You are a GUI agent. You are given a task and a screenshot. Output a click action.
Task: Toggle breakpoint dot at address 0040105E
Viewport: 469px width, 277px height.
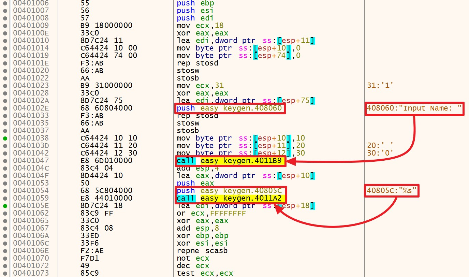tap(5, 206)
